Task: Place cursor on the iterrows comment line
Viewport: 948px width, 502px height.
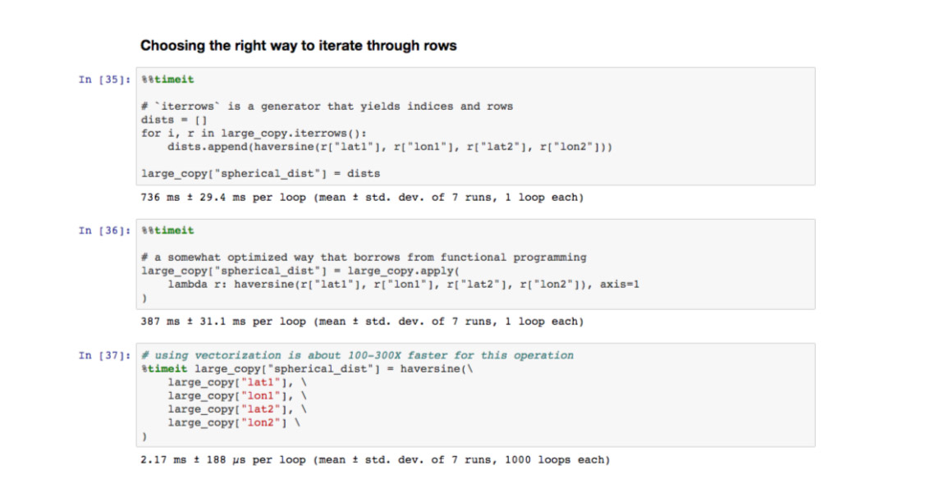Action: coord(327,107)
